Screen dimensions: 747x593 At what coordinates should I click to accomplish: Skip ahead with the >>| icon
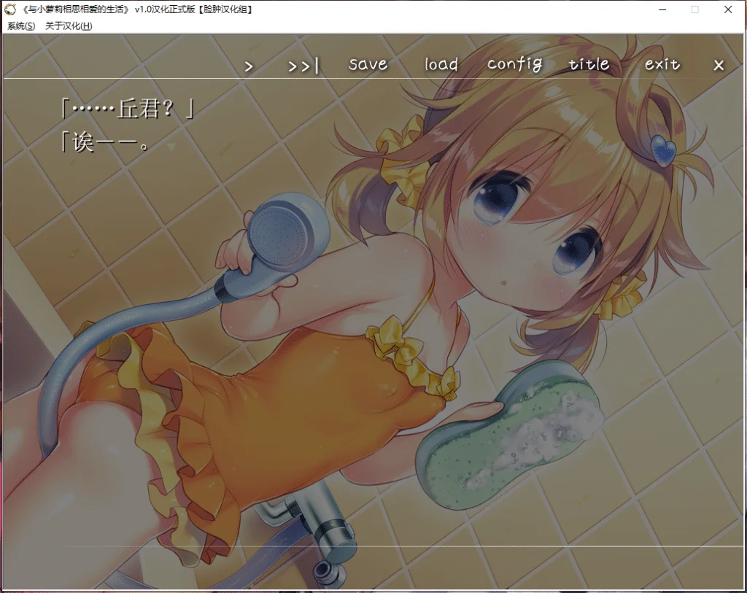[303, 66]
